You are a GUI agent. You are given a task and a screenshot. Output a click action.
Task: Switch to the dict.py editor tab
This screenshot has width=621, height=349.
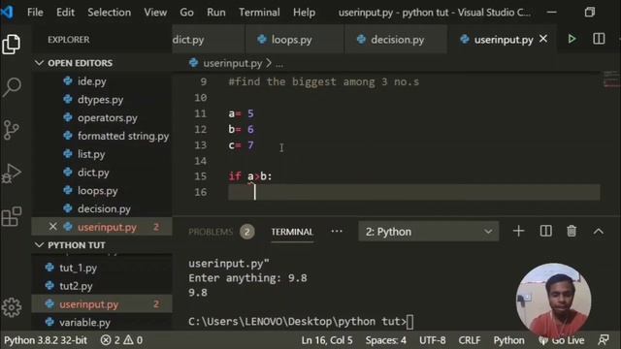(209, 39)
